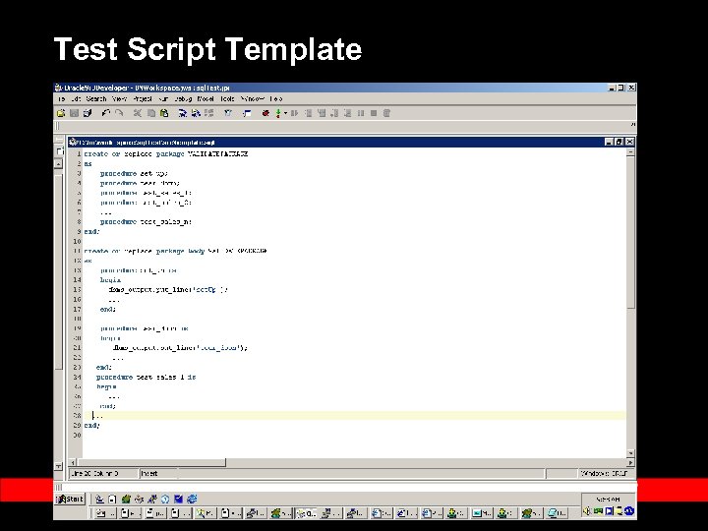
Task: Click line 8 'procedure test_sales_n;'
Action: (x=146, y=221)
